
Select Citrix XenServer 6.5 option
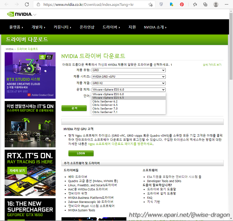point(129,105)
